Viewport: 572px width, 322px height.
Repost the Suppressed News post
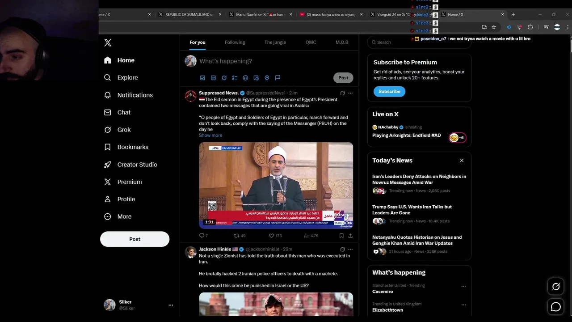click(x=240, y=236)
